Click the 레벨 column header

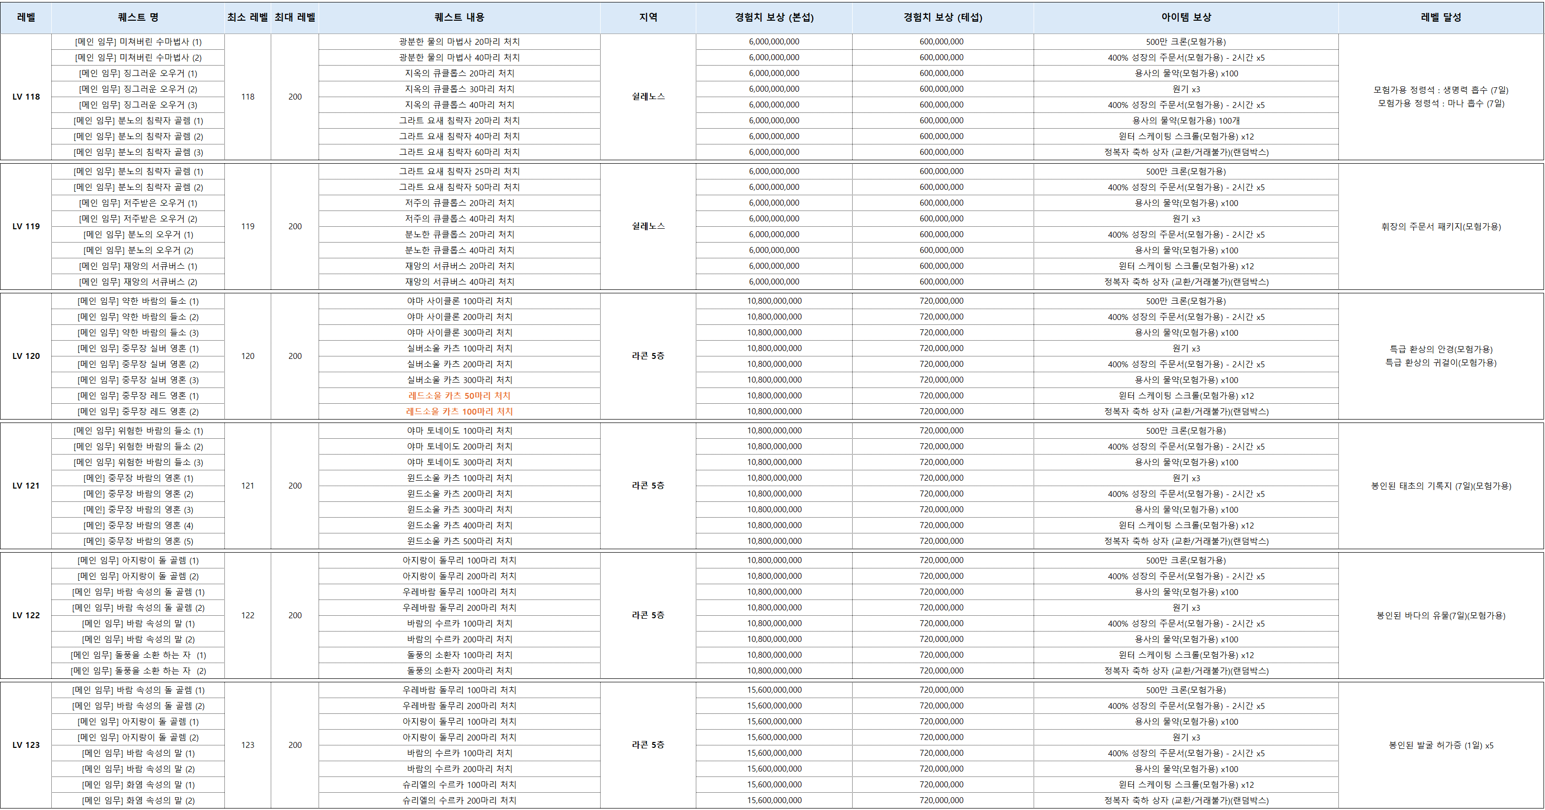(x=26, y=17)
